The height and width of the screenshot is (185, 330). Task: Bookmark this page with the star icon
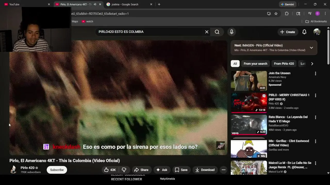point(276,14)
